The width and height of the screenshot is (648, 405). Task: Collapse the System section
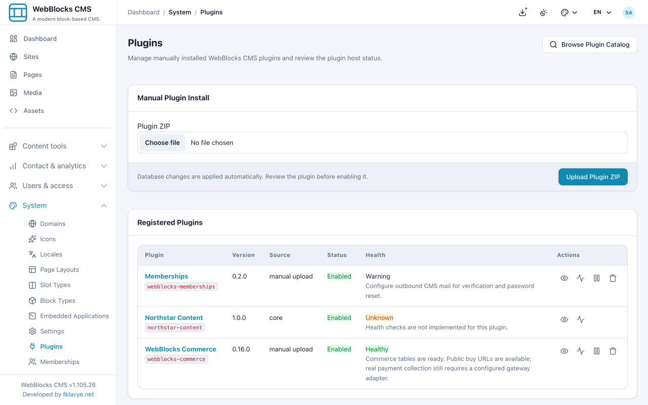coord(58,206)
